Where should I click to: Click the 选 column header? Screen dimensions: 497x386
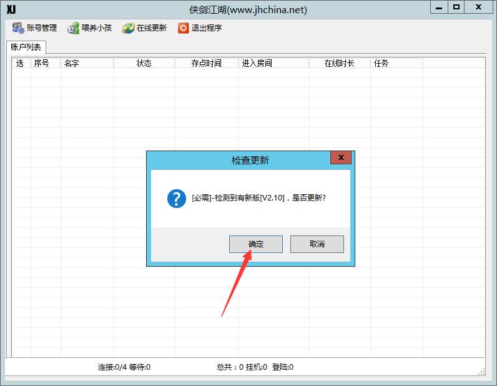coord(21,63)
